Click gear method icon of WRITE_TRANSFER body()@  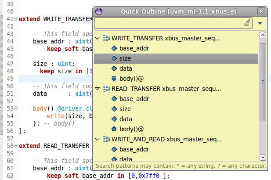click(x=114, y=79)
